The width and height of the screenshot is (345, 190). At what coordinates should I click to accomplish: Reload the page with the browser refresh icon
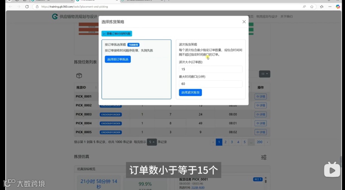pos(27,7)
